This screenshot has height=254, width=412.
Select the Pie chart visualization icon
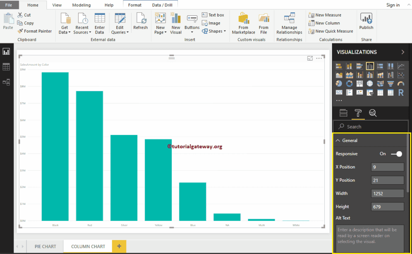pyautogui.click(x=339, y=83)
